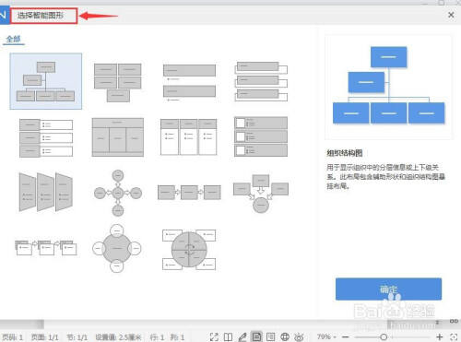This screenshot has width=461, height=342.
Task: Toggle eye protection mode icon
Action: pyautogui.click(x=299, y=337)
